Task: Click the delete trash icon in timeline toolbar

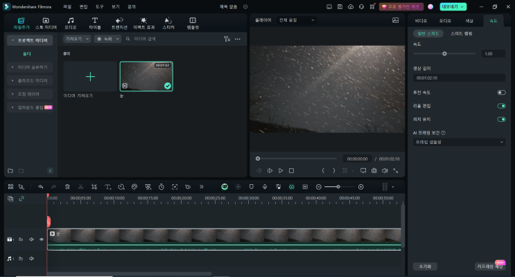Action: pyautogui.click(x=67, y=187)
